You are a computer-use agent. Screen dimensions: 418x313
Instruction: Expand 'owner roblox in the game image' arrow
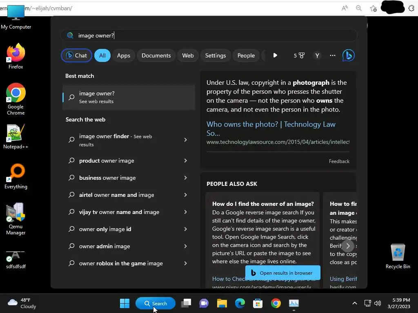[x=186, y=263]
